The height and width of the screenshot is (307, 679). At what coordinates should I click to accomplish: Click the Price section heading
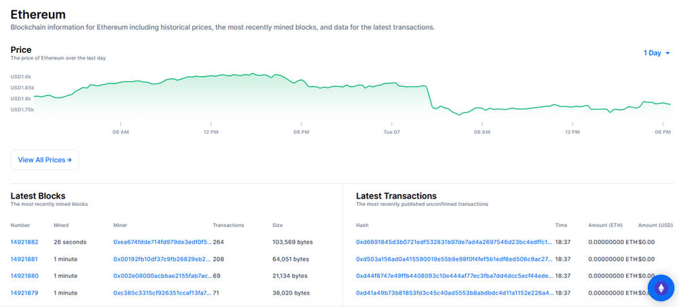point(21,49)
